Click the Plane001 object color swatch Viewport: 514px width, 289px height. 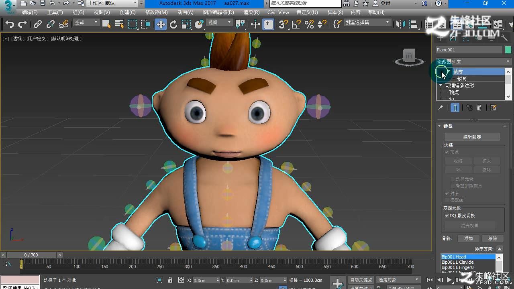click(508, 50)
